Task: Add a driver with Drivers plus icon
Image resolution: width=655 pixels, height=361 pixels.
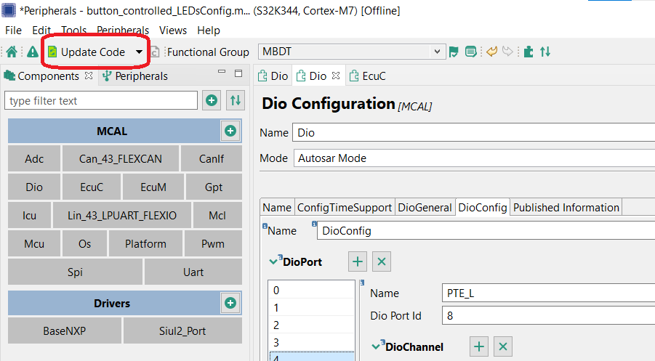Action: pos(230,303)
